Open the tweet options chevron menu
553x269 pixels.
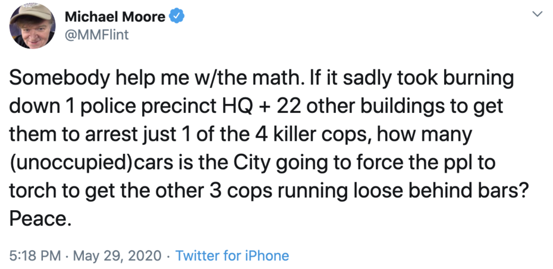click(x=537, y=14)
